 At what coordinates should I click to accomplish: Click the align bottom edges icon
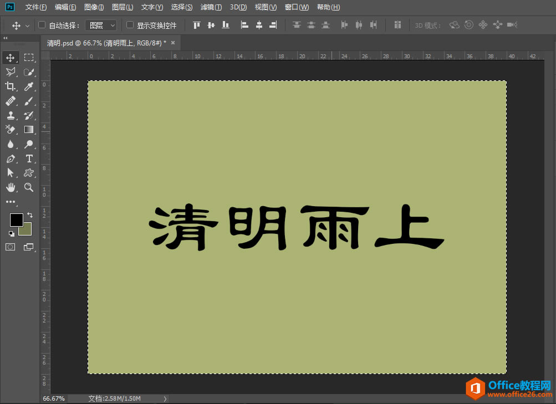(226, 25)
